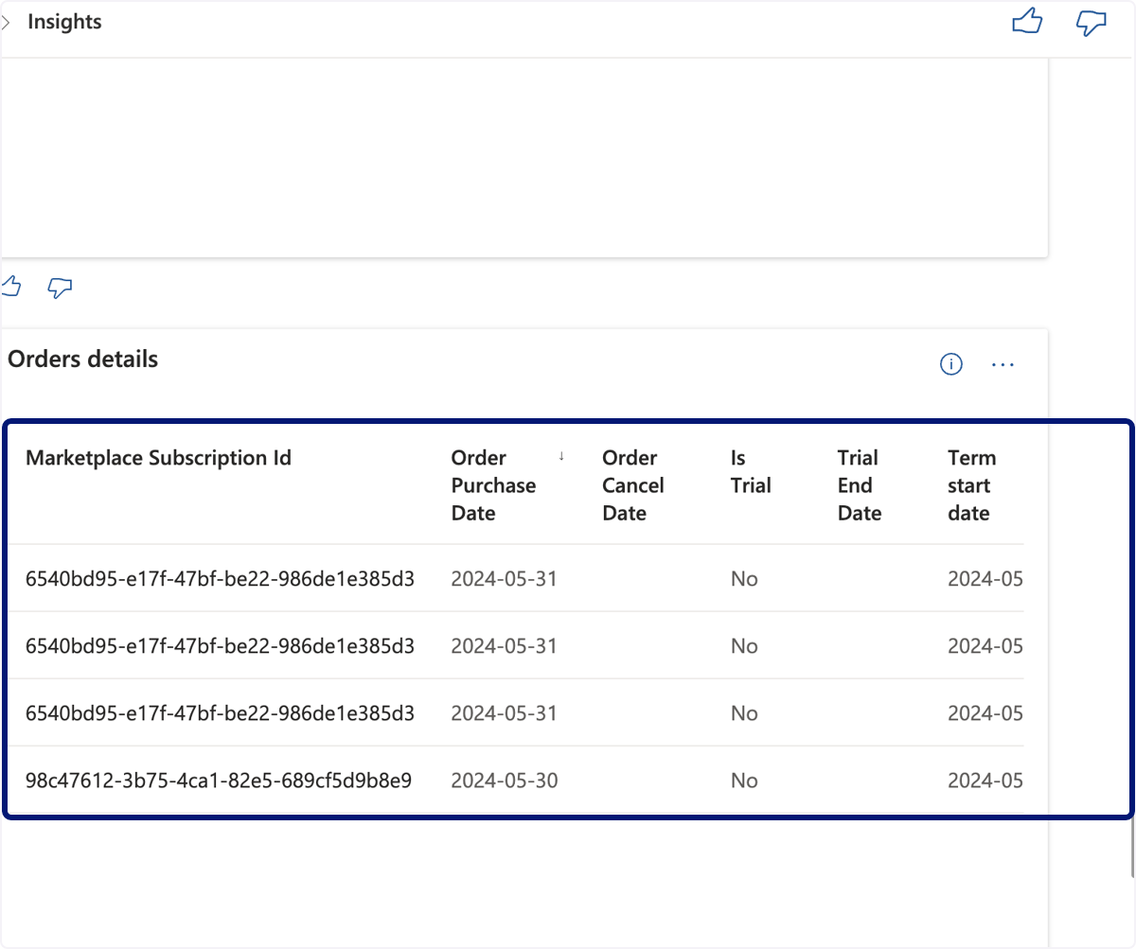
Task: Click the thumbs-down icon beside the Insights header
Action: coord(1092,23)
